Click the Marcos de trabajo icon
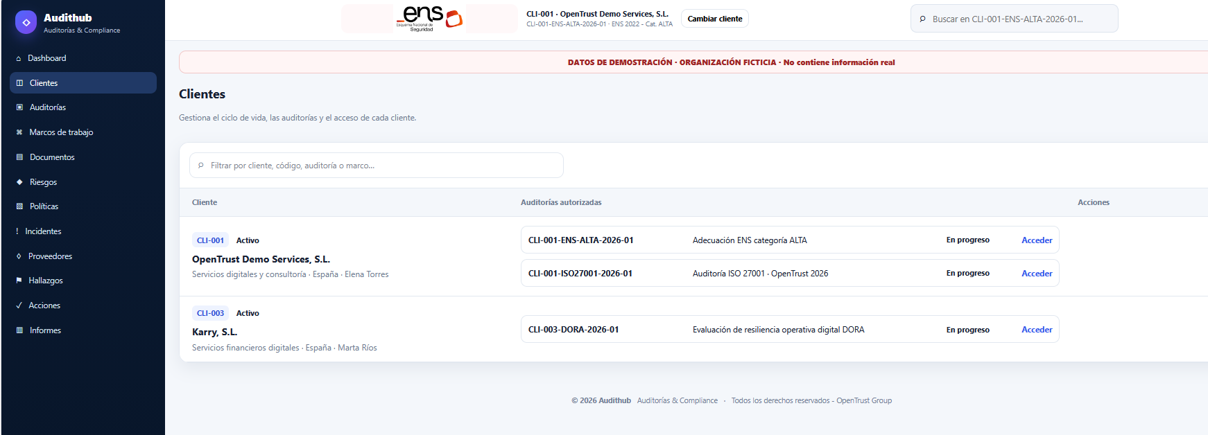This screenshot has height=435, width=1208. [x=19, y=132]
